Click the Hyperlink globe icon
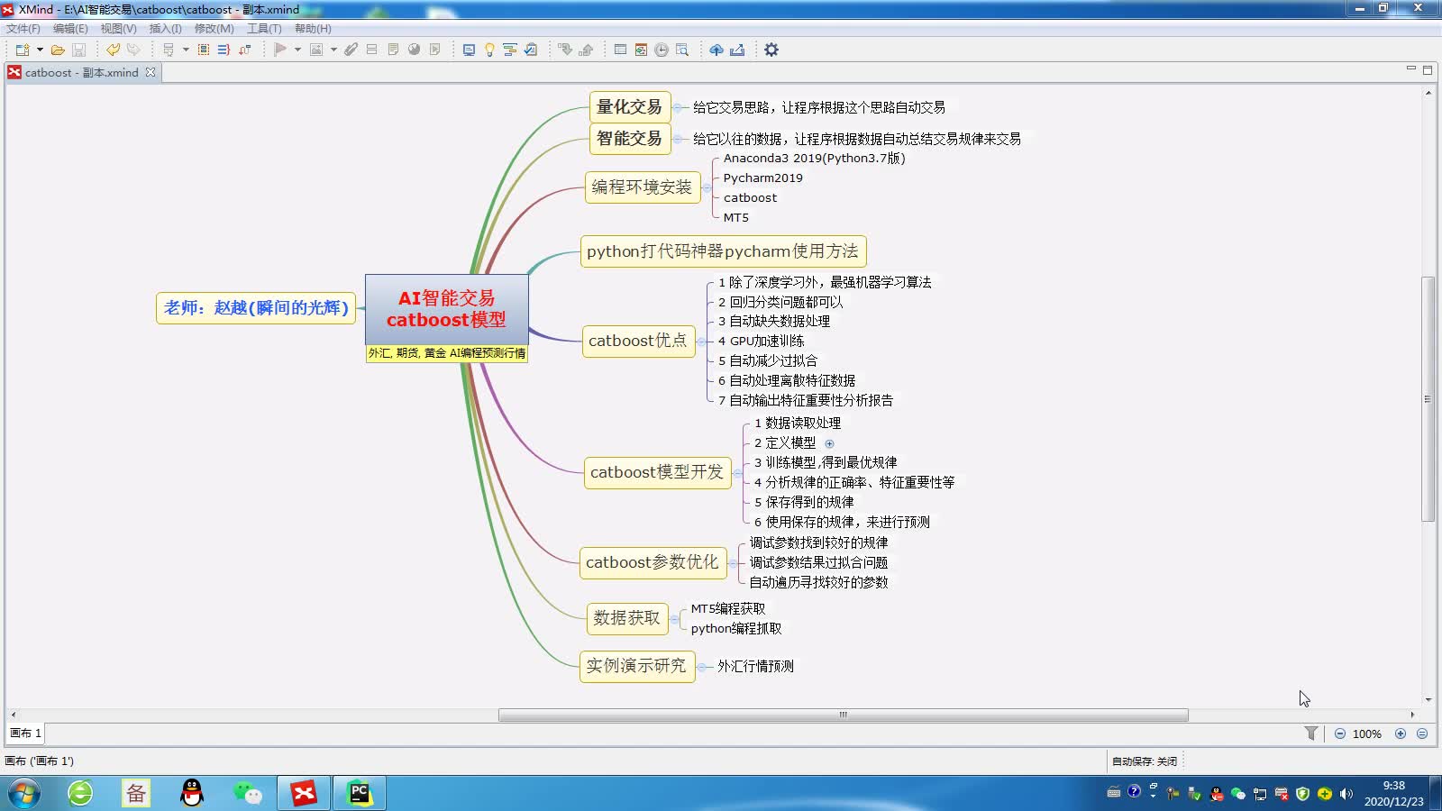The width and height of the screenshot is (1442, 811). pos(414,50)
